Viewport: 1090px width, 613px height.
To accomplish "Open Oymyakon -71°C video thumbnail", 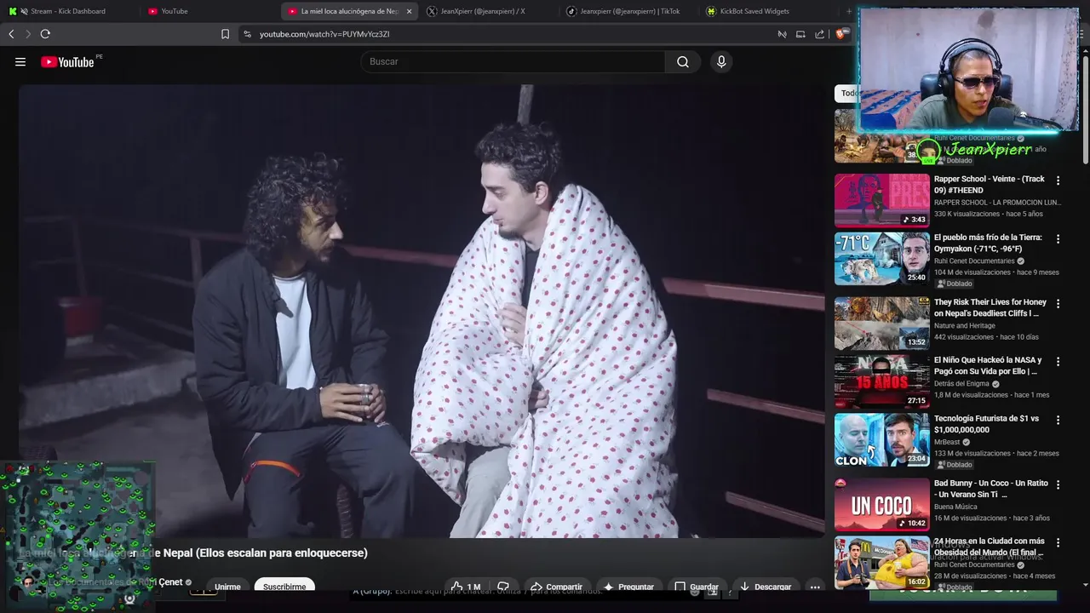I will [881, 259].
